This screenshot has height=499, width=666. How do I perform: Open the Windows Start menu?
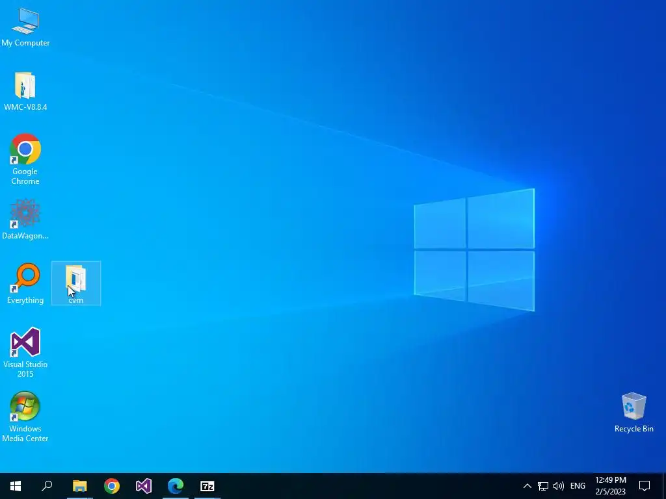pyautogui.click(x=16, y=486)
